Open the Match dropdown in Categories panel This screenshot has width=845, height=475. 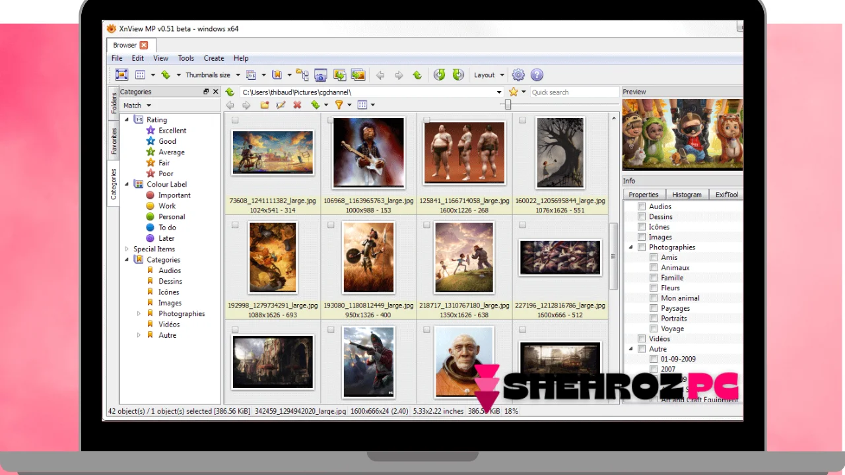137,106
